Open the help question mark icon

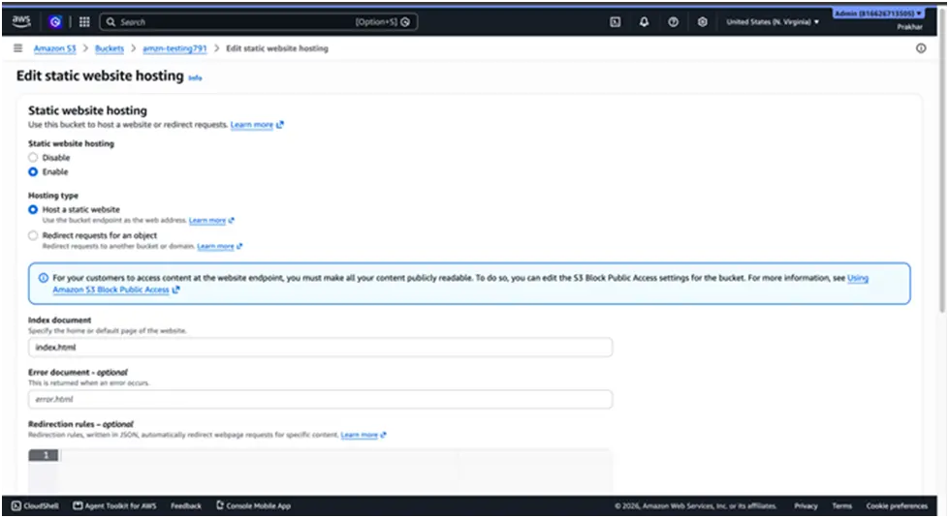673,21
